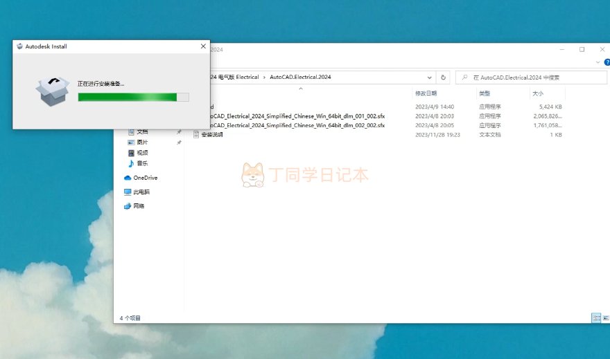Open Explorer help question mark
This screenshot has width=610, height=359.
tap(607, 62)
